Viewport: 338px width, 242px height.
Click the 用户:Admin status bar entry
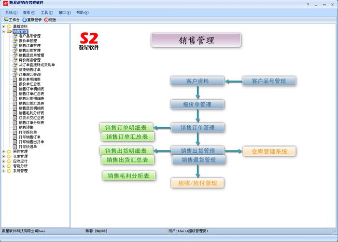click(188, 231)
